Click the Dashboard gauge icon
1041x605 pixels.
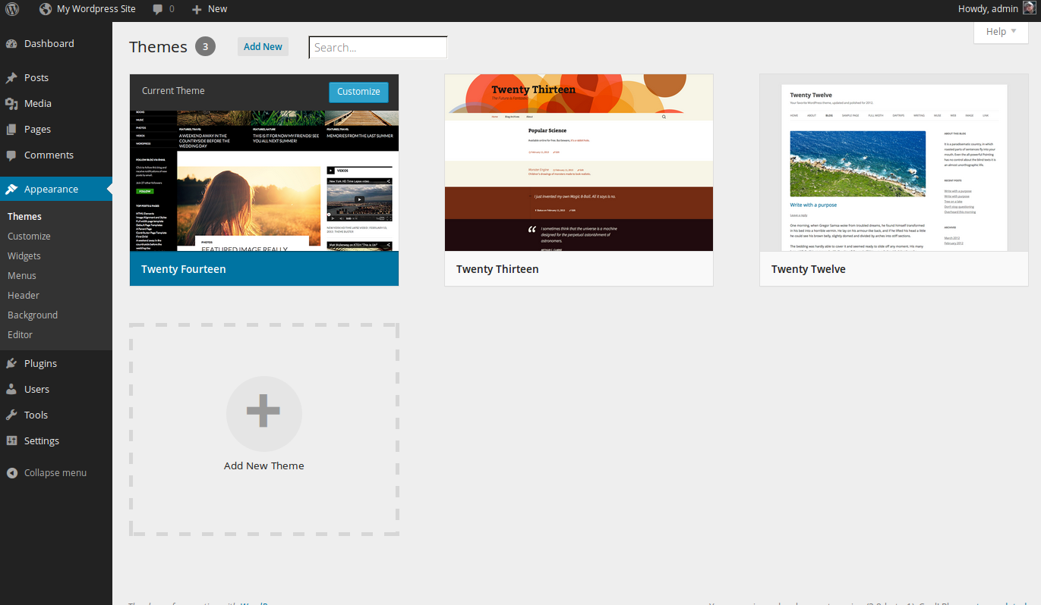(11, 44)
